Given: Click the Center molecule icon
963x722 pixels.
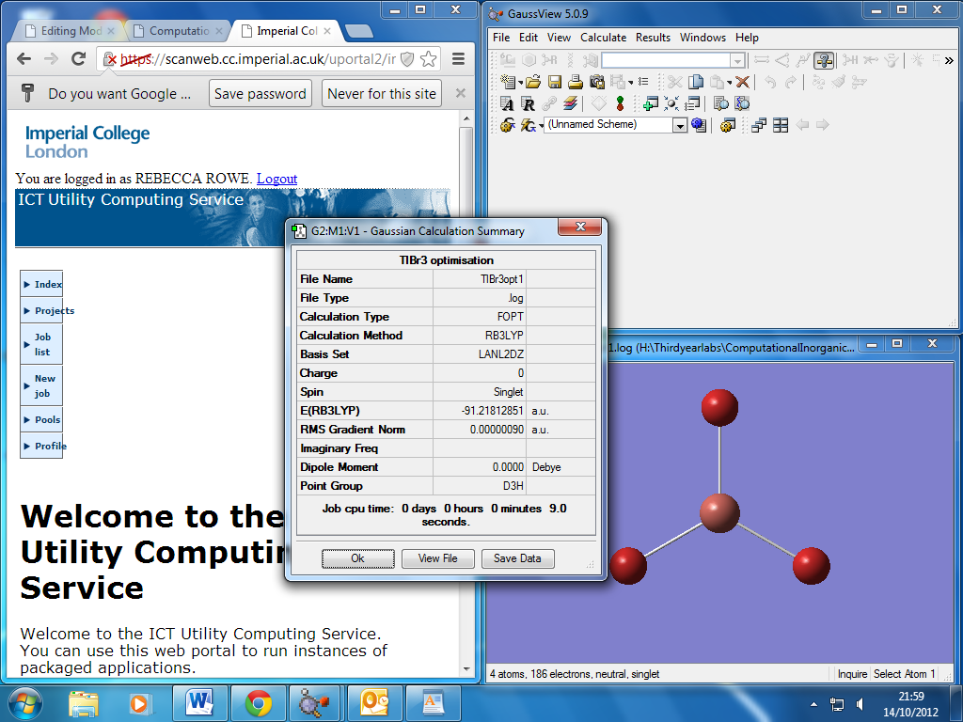Looking at the screenshot, I should (x=671, y=103).
